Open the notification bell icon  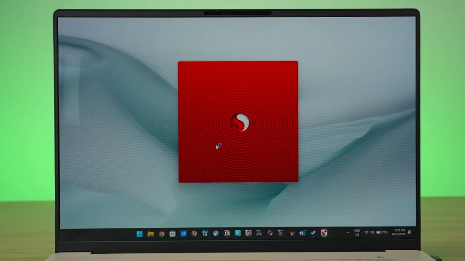click(x=409, y=232)
